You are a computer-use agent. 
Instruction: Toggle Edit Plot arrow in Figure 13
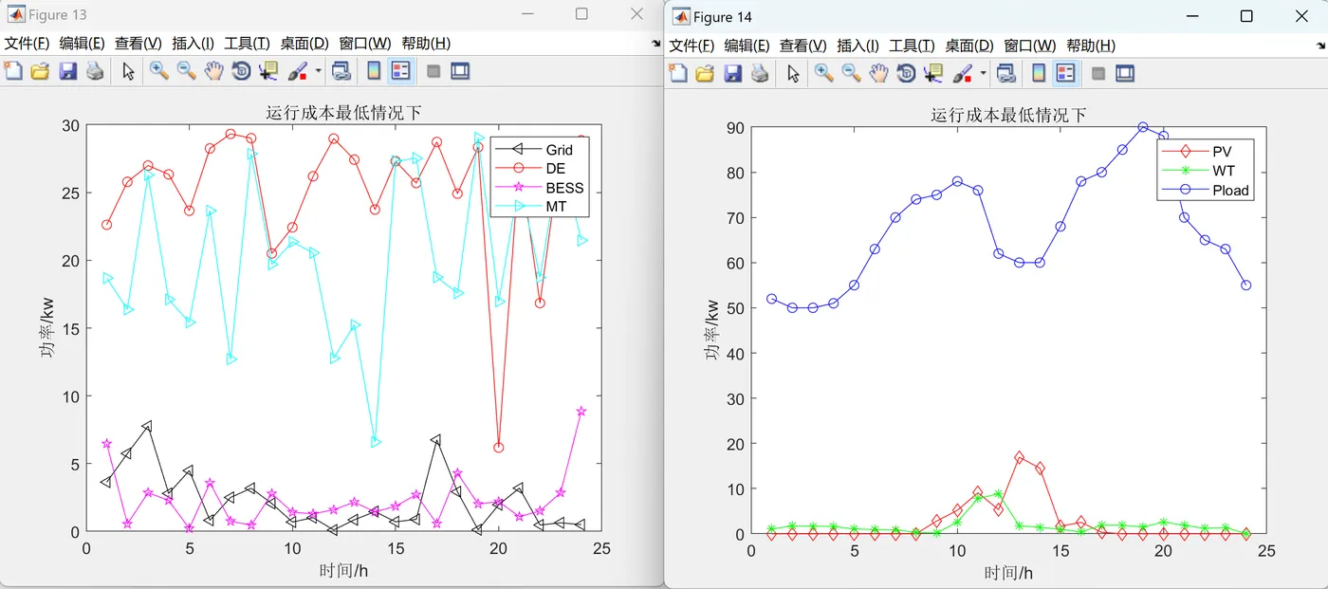point(129,71)
